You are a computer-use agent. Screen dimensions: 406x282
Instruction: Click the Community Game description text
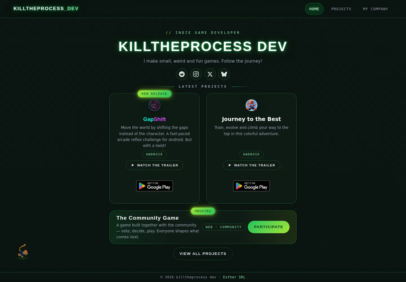[x=158, y=231]
